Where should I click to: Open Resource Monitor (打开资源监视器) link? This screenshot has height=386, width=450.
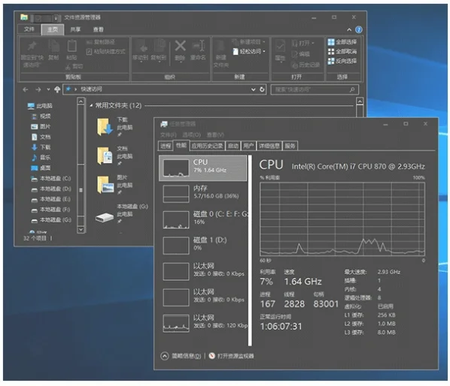tap(232, 356)
